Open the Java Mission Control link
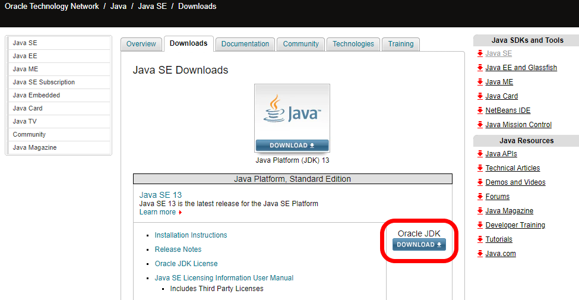Viewport: 579px width, 300px height. point(518,125)
